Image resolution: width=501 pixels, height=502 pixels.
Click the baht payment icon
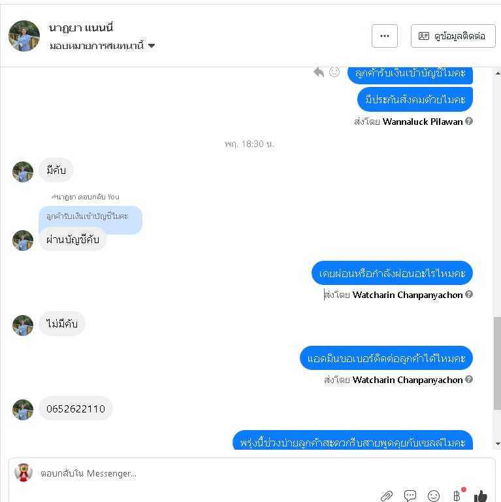click(x=457, y=495)
